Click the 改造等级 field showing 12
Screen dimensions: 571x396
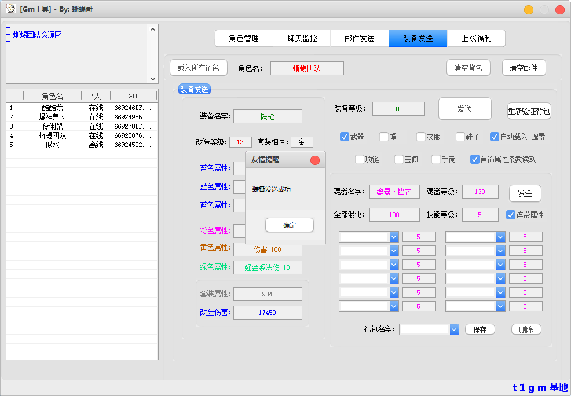point(240,142)
